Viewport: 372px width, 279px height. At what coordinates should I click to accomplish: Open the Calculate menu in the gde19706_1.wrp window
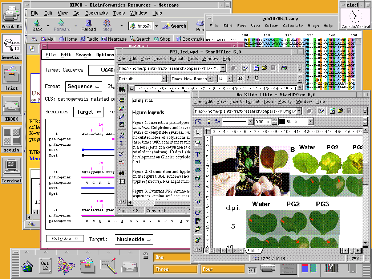293,25
